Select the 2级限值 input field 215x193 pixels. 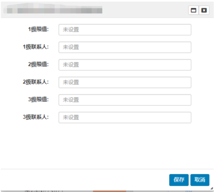(x=125, y=65)
